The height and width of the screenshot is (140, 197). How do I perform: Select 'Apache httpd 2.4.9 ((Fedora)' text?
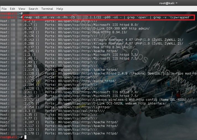coord(120,73)
